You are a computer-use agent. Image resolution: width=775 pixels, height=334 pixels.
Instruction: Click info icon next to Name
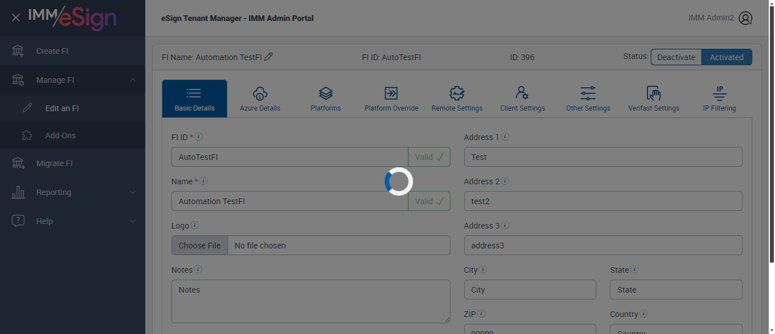[x=203, y=181]
